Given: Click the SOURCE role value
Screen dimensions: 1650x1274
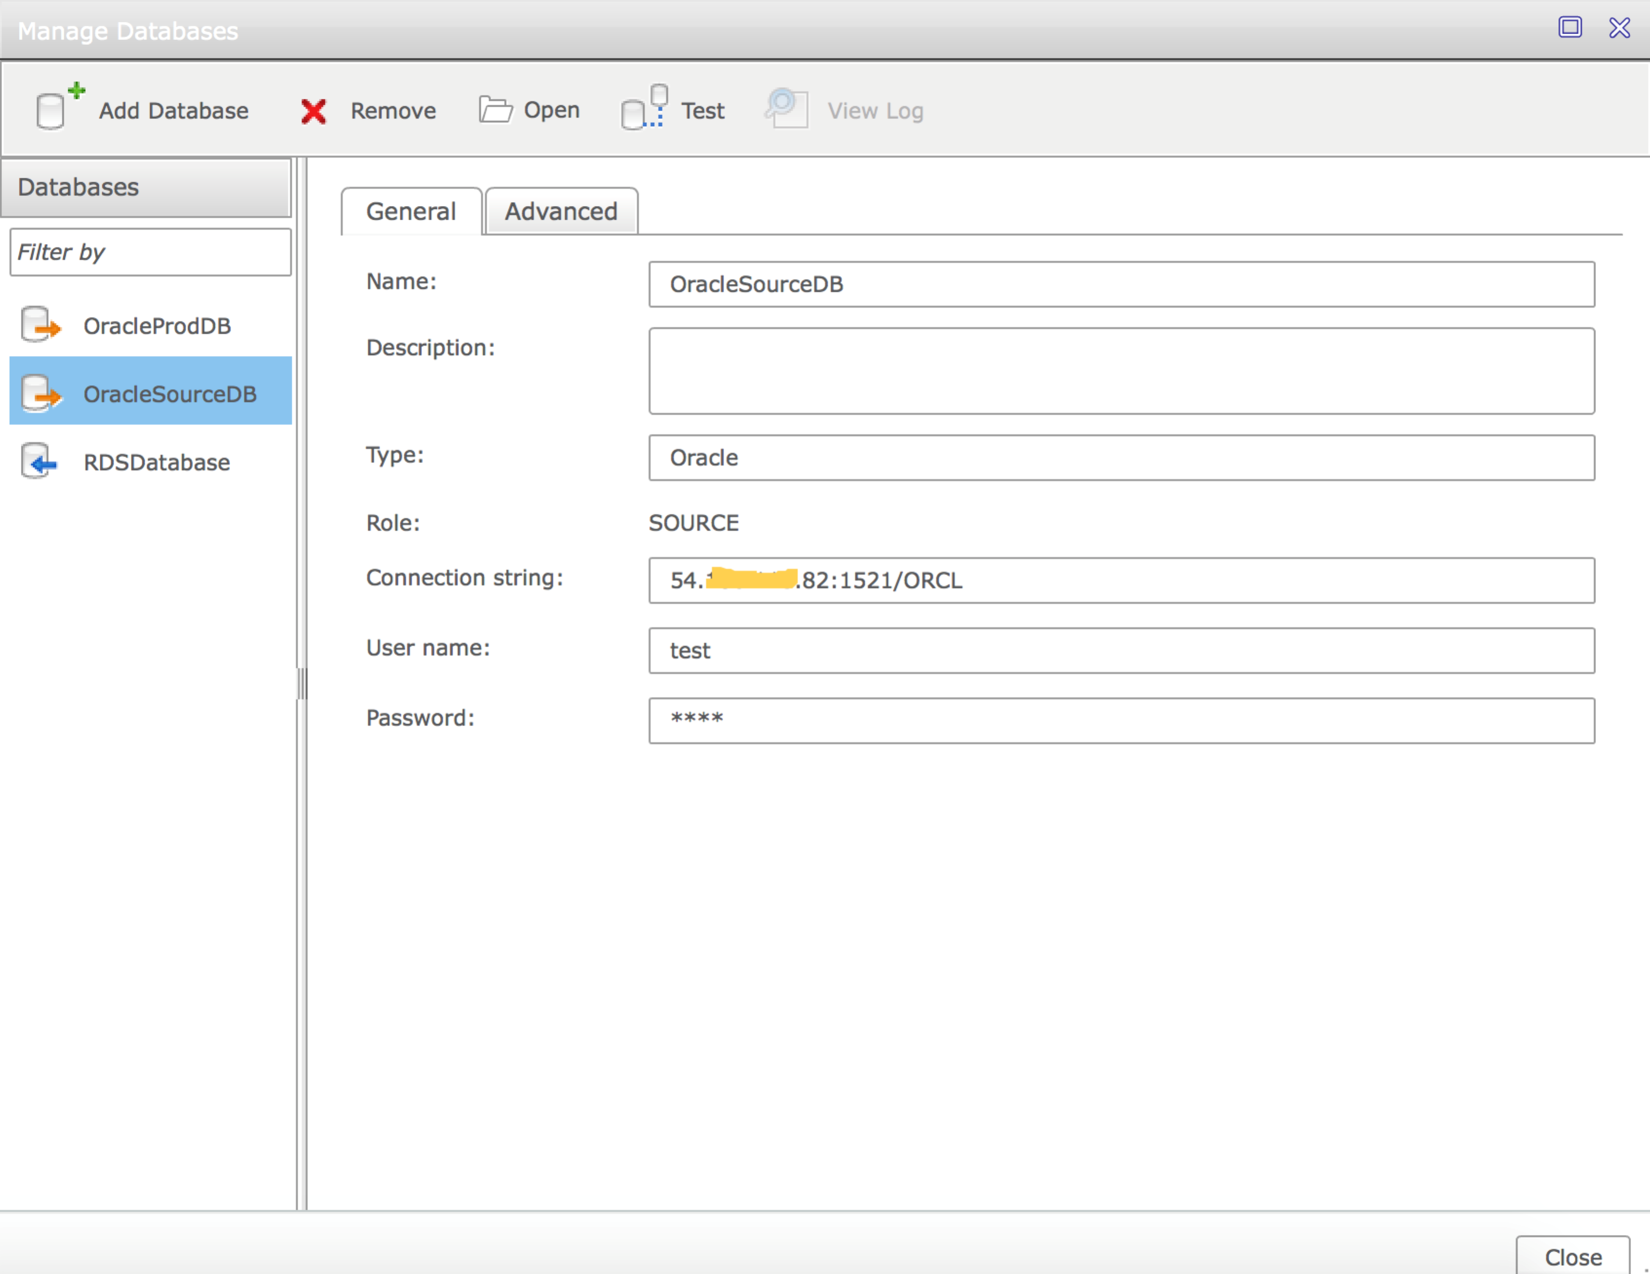Looking at the screenshot, I should pyautogui.click(x=694, y=523).
